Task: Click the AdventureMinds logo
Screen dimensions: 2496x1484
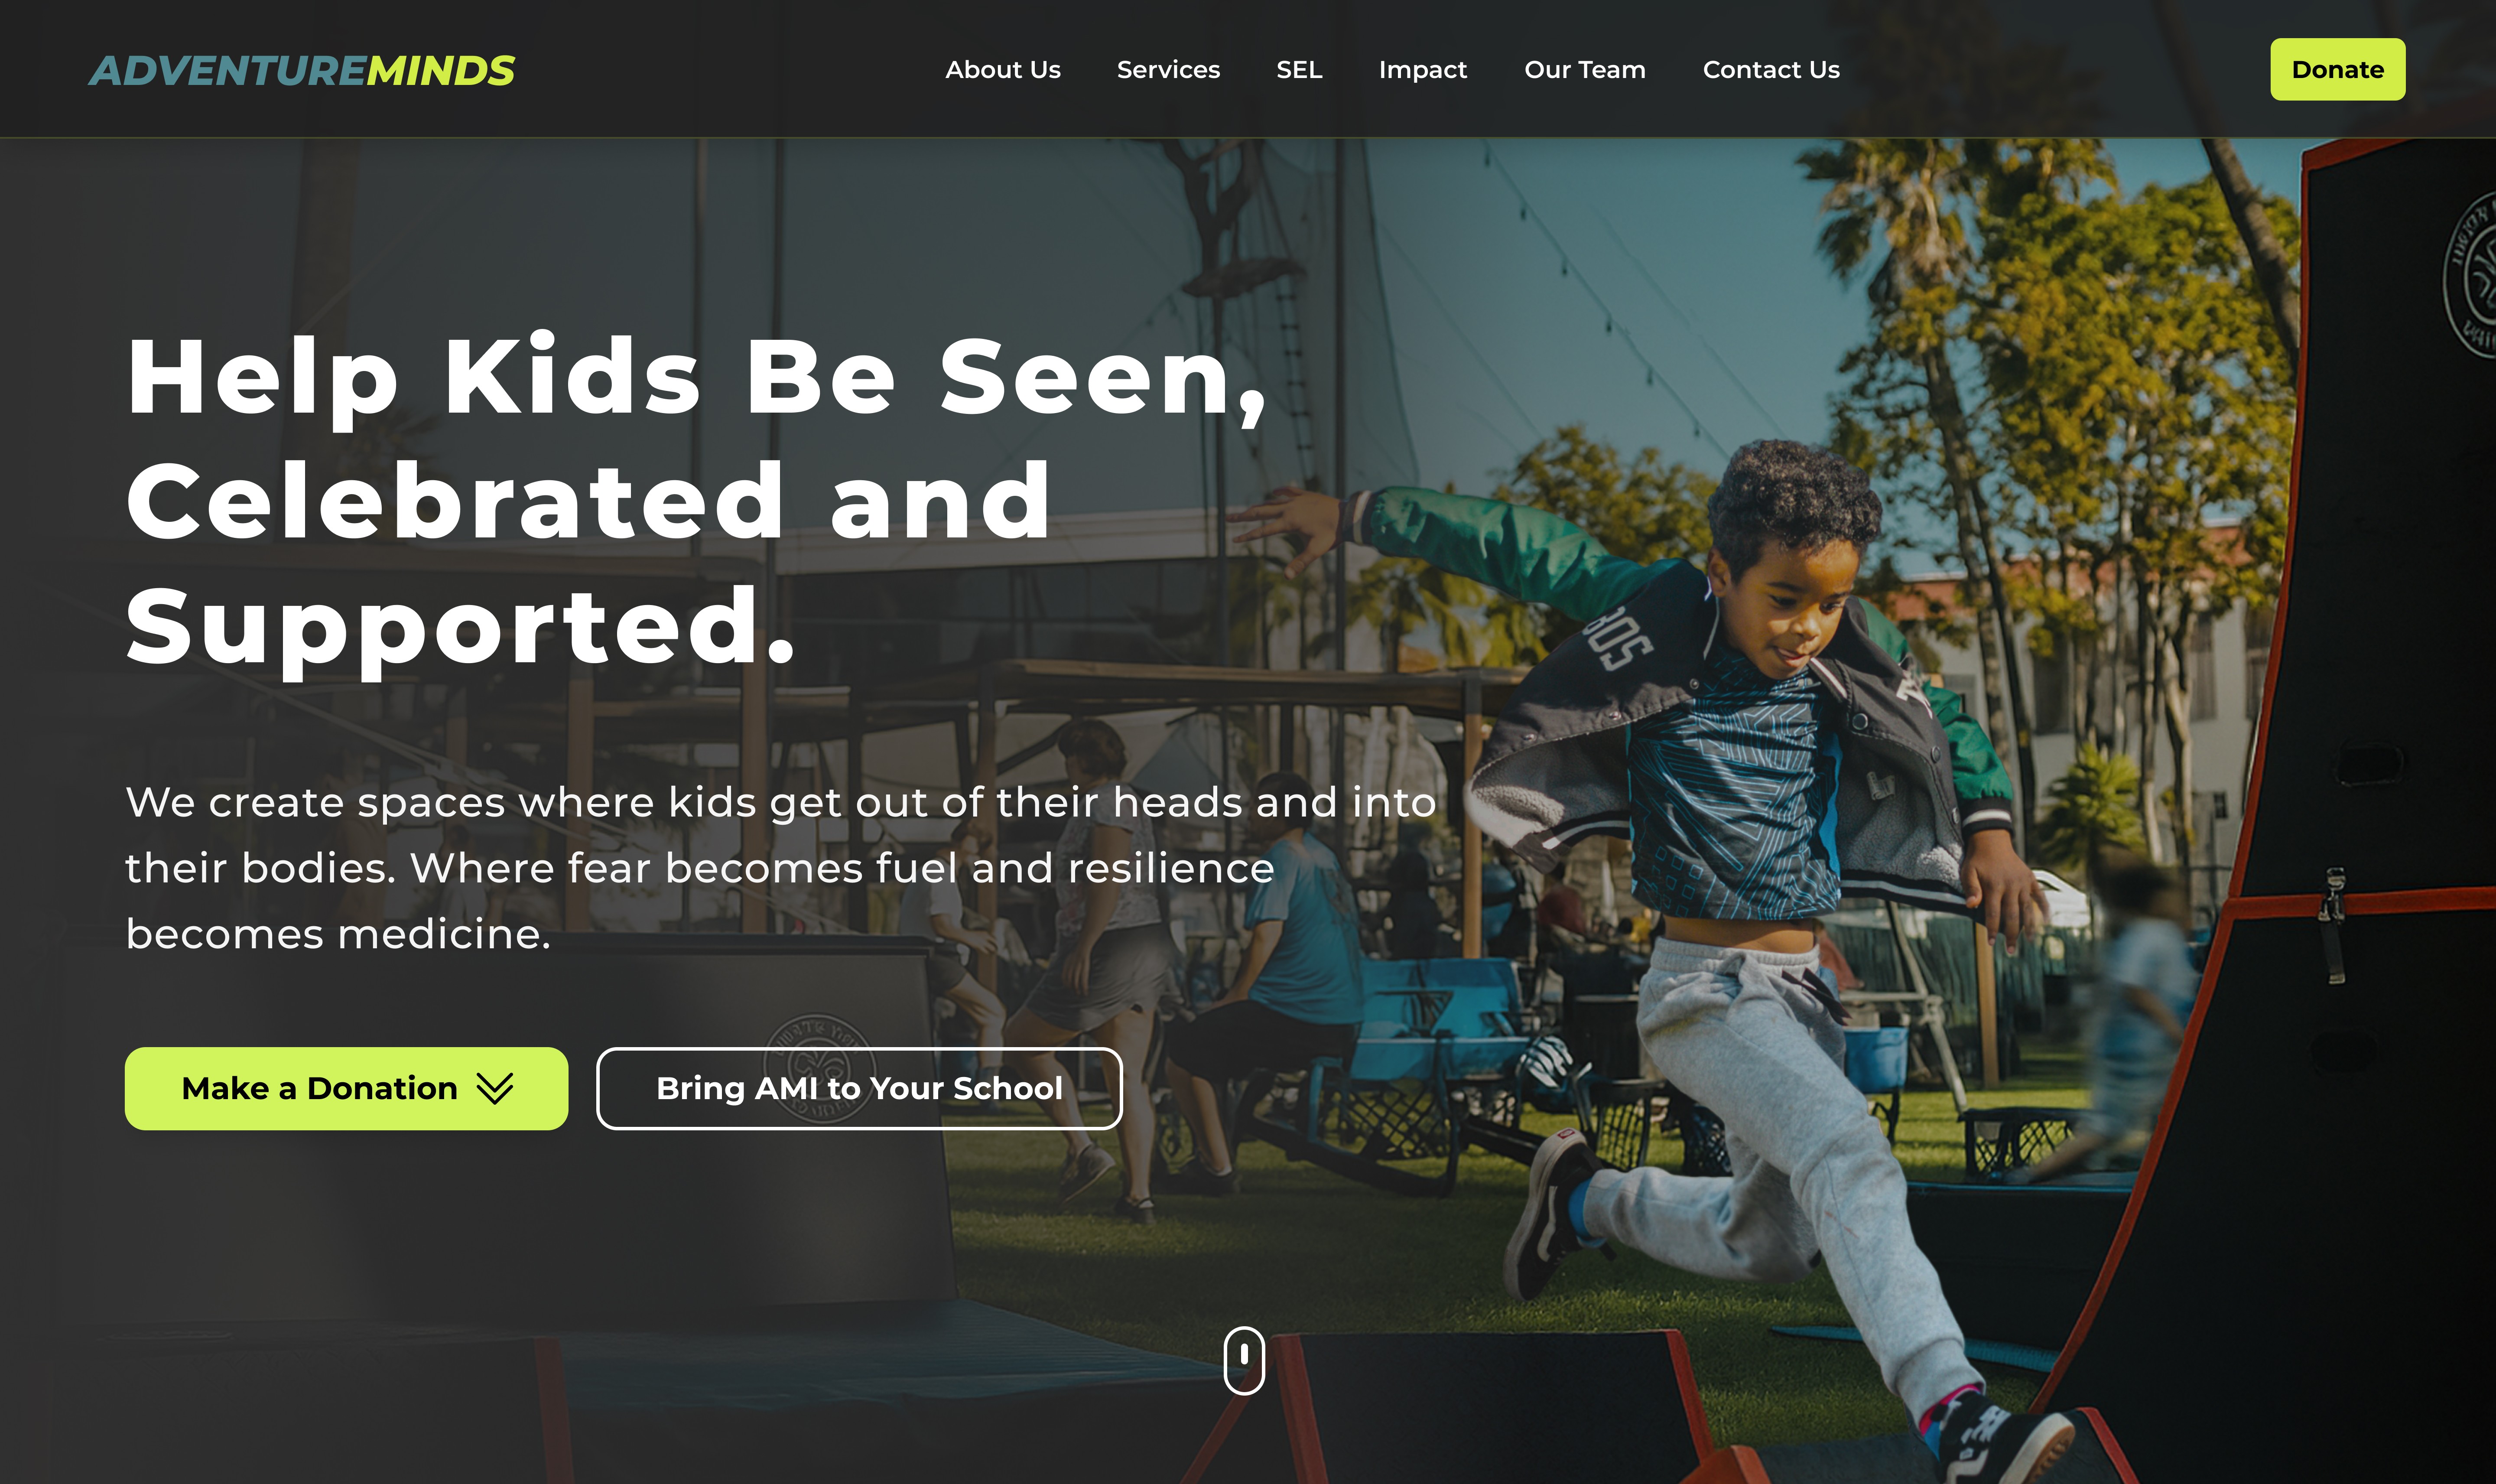Action: click(x=302, y=70)
